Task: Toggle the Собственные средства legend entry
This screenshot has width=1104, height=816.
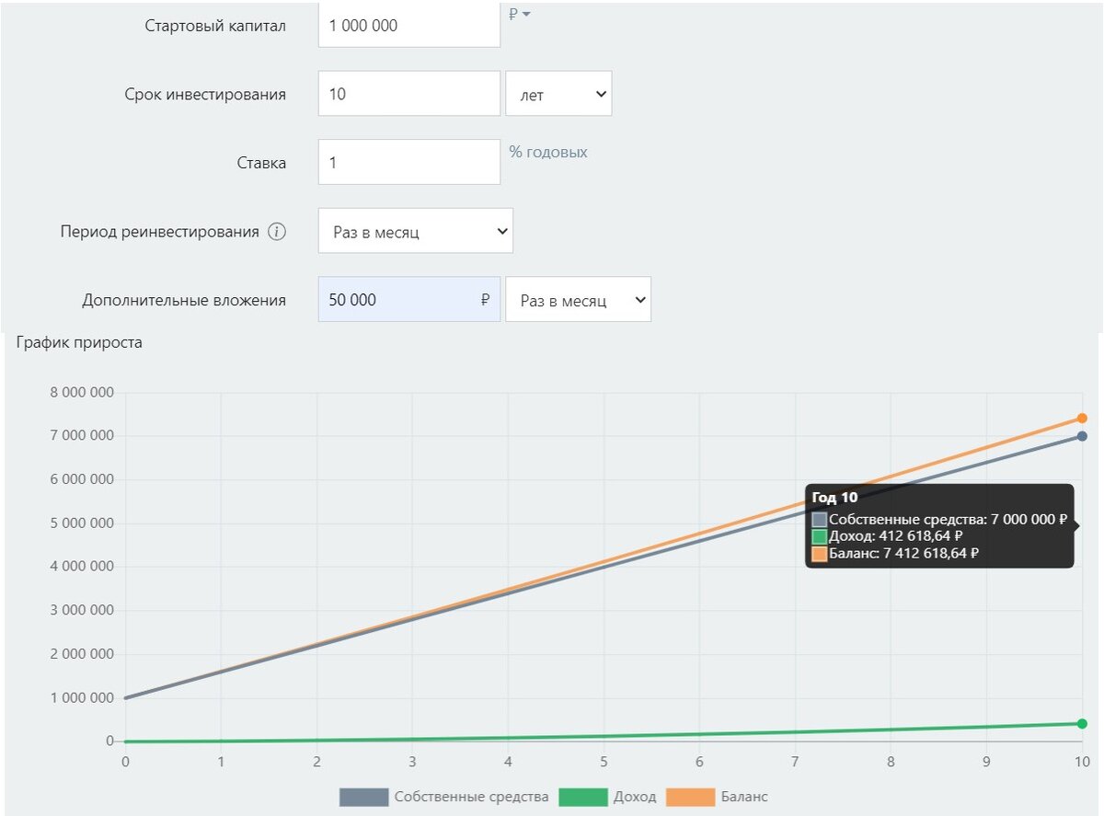Action: pyautogui.click(x=444, y=797)
